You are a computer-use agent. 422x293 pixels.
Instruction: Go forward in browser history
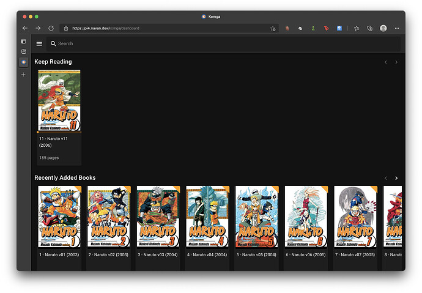point(38,28)
